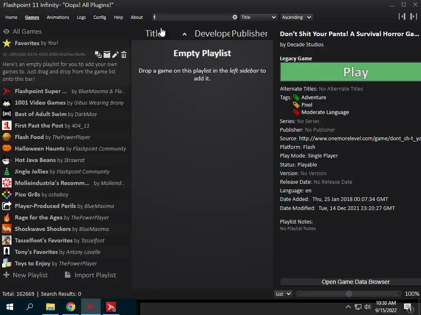Screen dimensions: 421x315
Task: Toggle the right sidebar visibility icon
Action: (414, 16)
